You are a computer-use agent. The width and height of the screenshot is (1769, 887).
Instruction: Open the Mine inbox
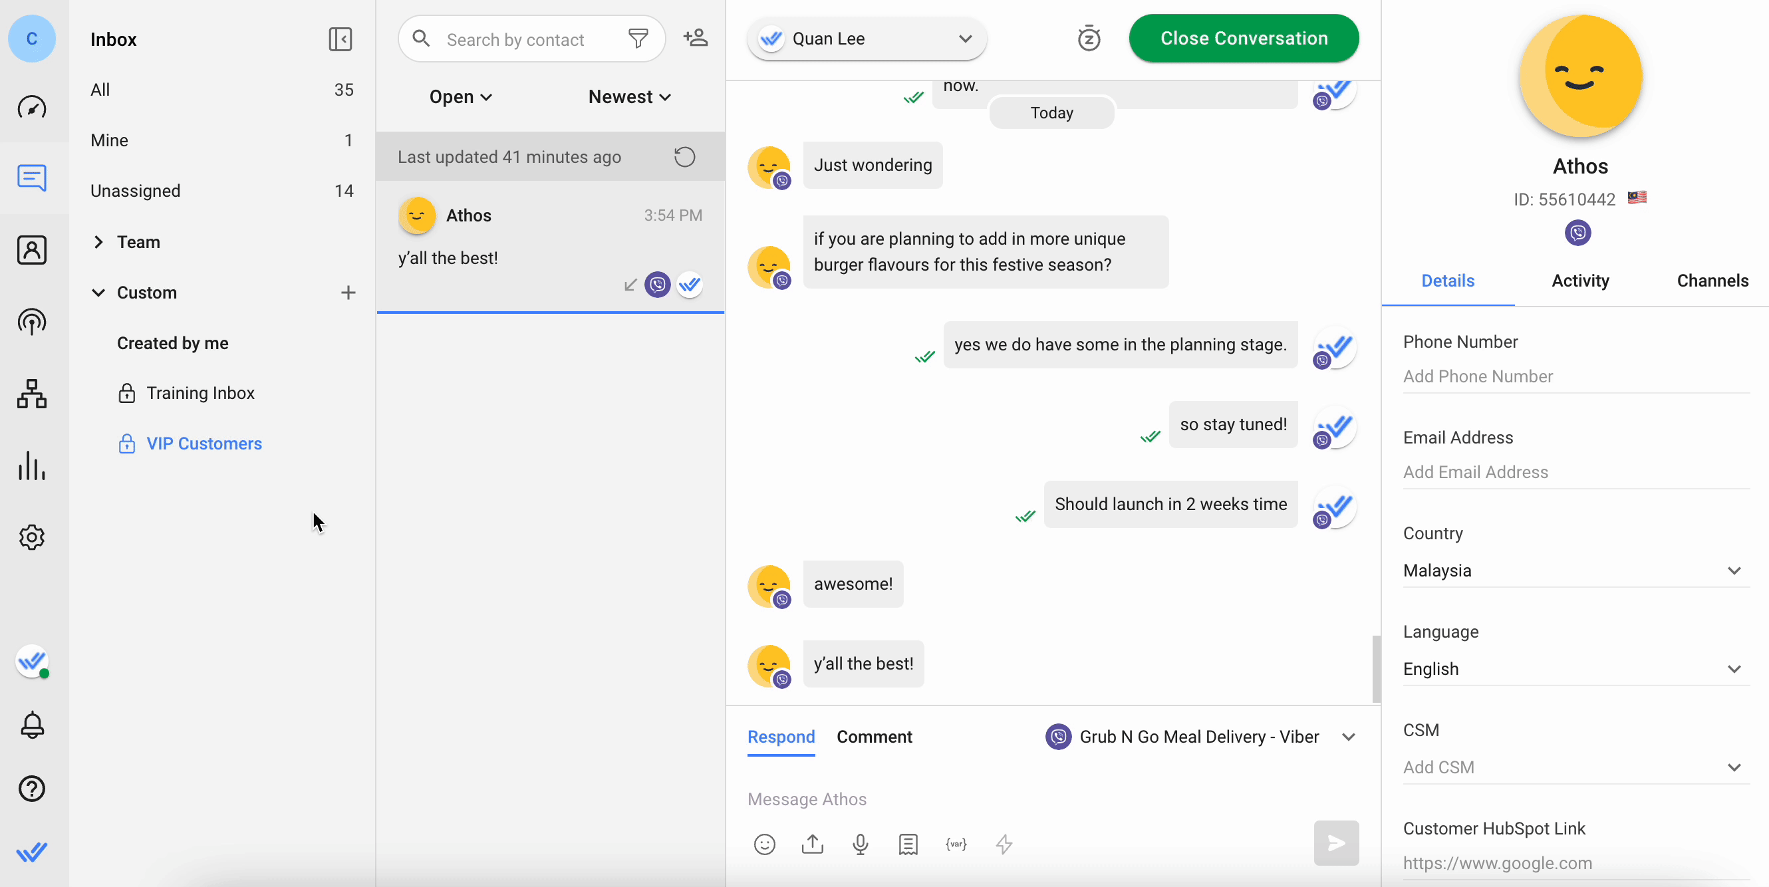point(222,140)
